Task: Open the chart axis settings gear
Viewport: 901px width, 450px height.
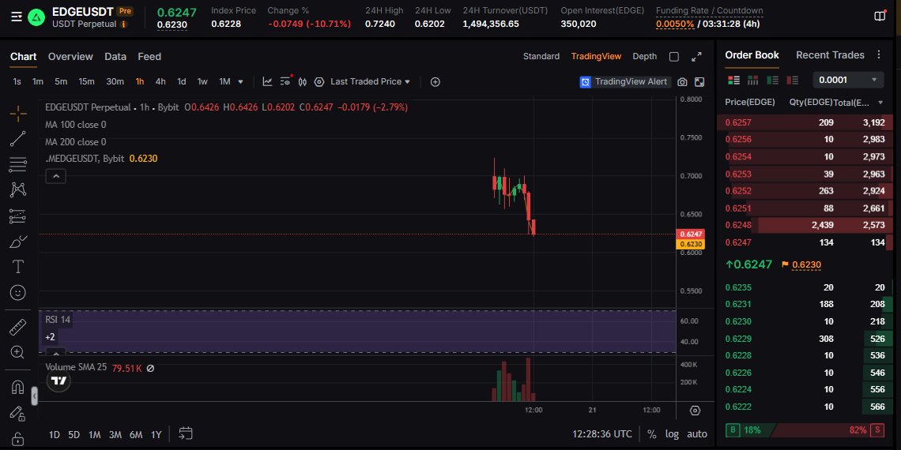Action: tap(695, 411)
